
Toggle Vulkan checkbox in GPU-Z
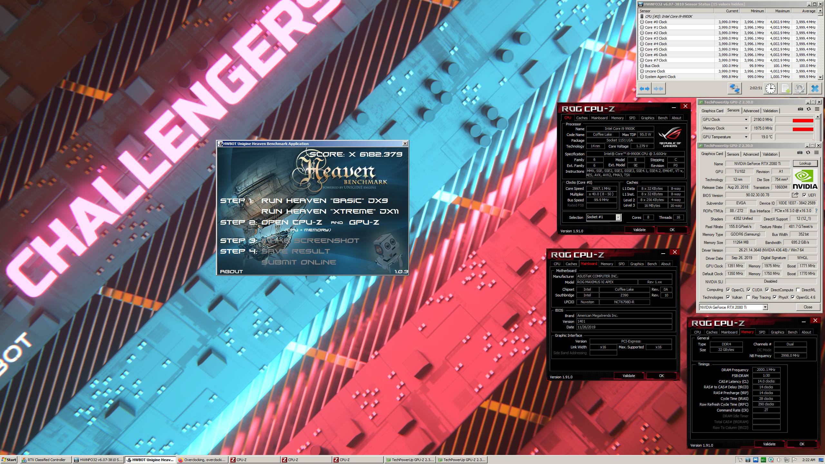tap(728, 297)
